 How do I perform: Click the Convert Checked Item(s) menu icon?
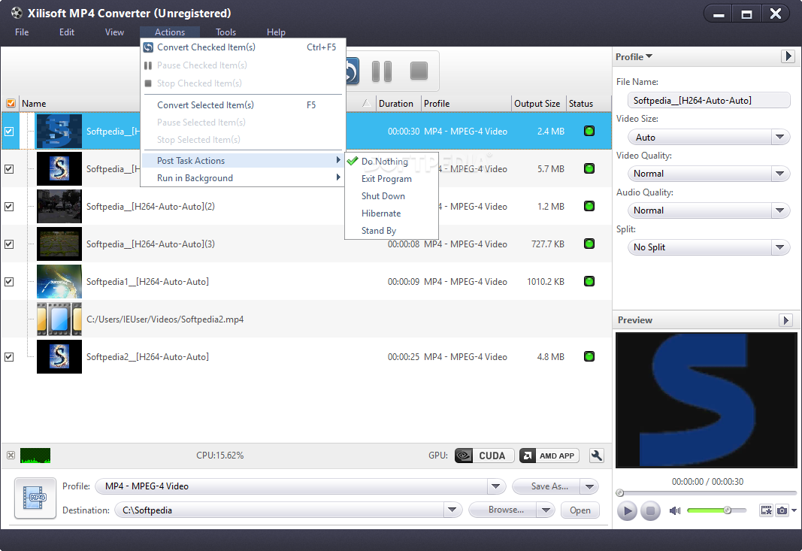coord(148,47)
